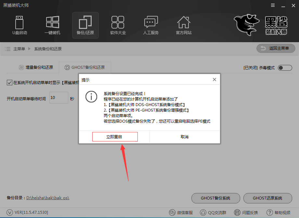The height and width of the screenshot is (218, 299).
Task: Toggle the 杀毒模式 antivirus switch
Action: coord(285,67)
